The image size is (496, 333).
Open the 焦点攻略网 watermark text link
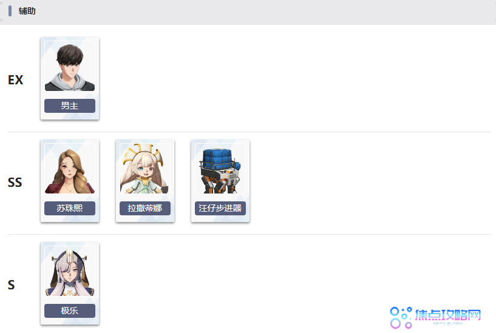[x=448, y=315]
